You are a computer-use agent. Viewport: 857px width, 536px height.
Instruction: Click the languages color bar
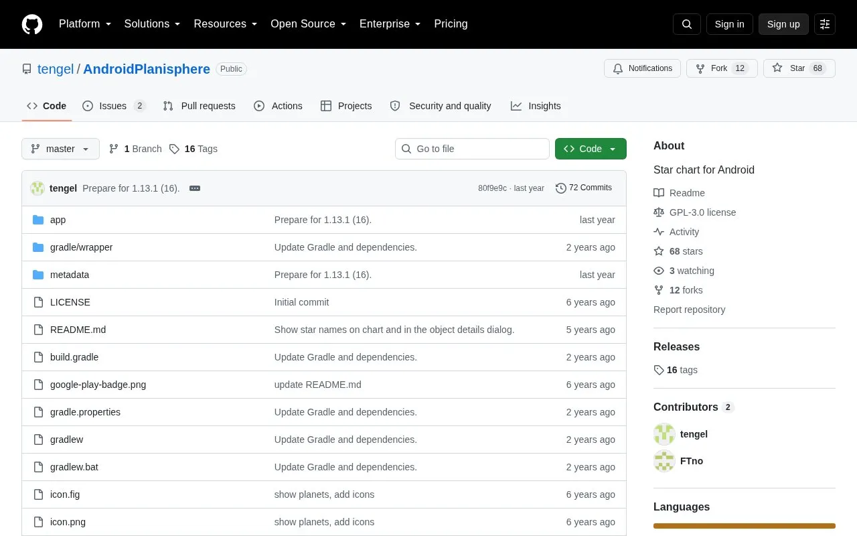(x=745, y=526)
